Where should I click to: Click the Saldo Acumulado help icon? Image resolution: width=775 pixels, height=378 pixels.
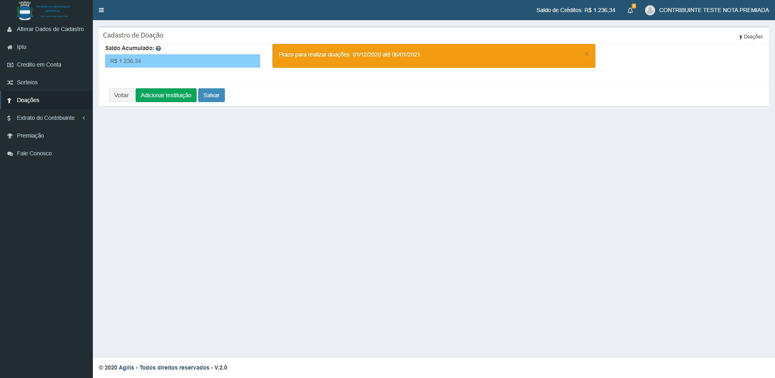(x=159, y=48)
